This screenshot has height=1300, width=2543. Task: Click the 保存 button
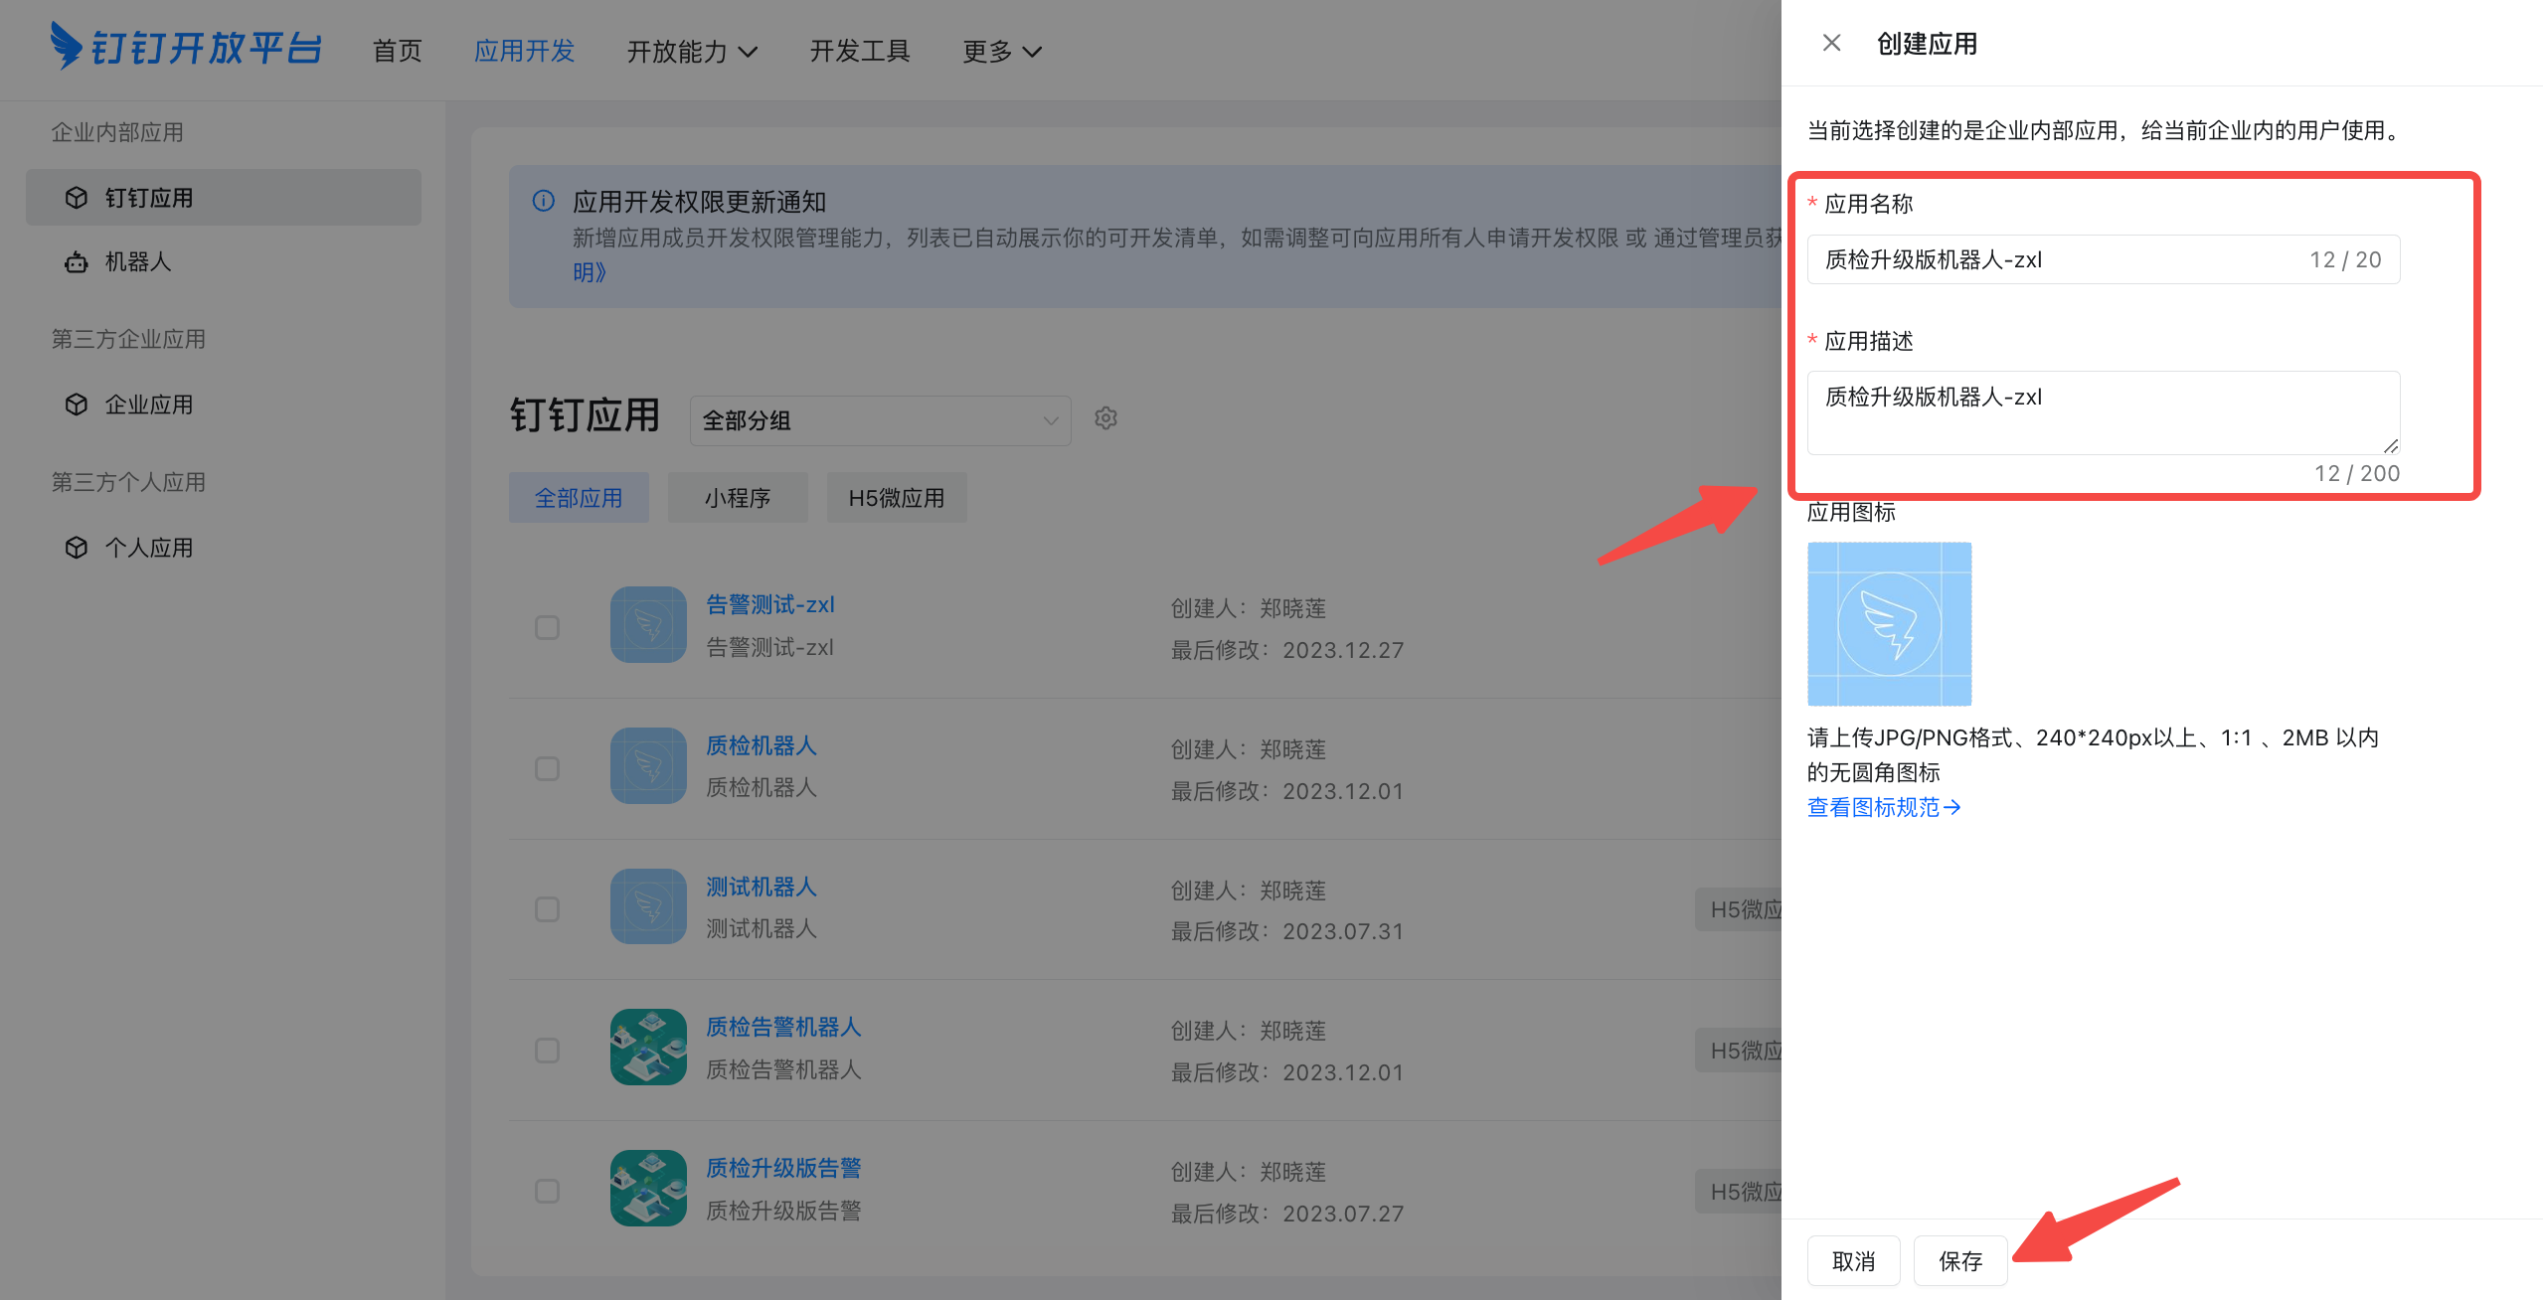1960,1261
